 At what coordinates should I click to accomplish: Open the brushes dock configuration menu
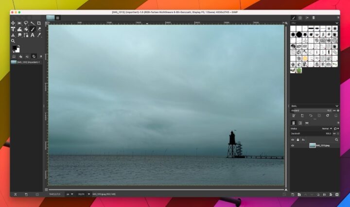338,17
